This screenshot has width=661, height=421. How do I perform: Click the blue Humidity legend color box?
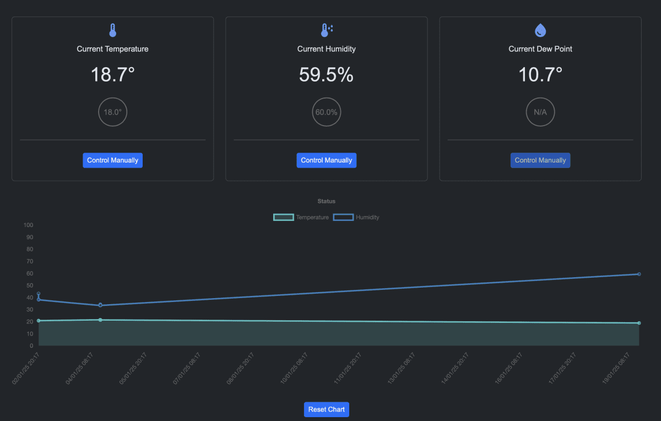pos(343,217)
